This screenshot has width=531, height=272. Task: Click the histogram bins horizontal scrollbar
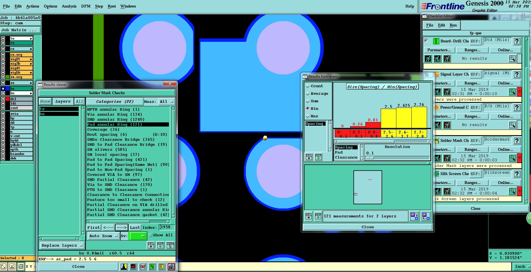382,142
